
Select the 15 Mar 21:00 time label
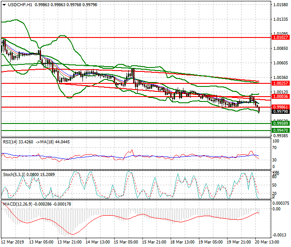click(154, 242)
